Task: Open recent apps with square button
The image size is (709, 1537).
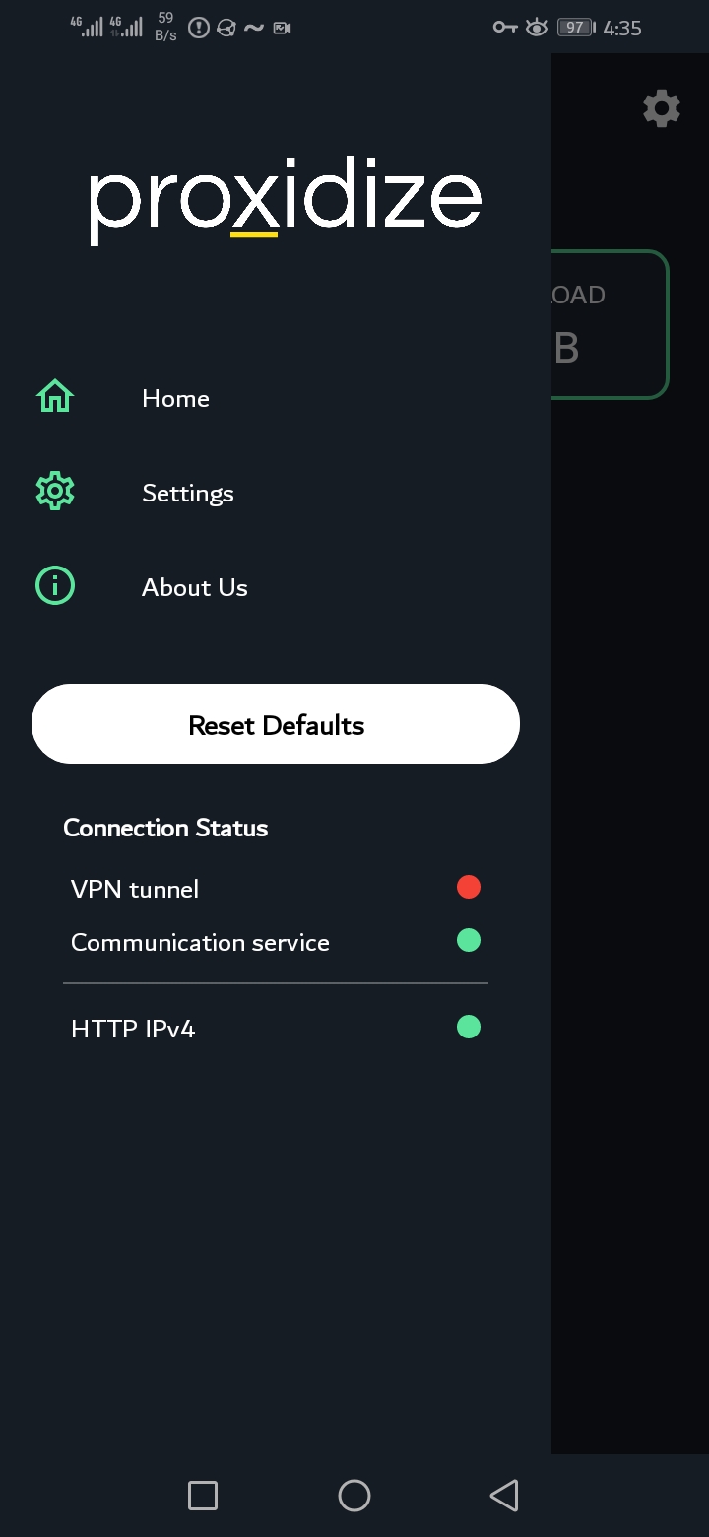Action: click(203, 1496)
